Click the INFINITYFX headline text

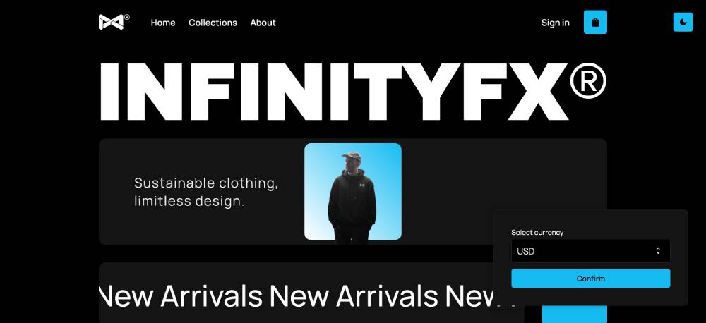[x=334, y=91]
